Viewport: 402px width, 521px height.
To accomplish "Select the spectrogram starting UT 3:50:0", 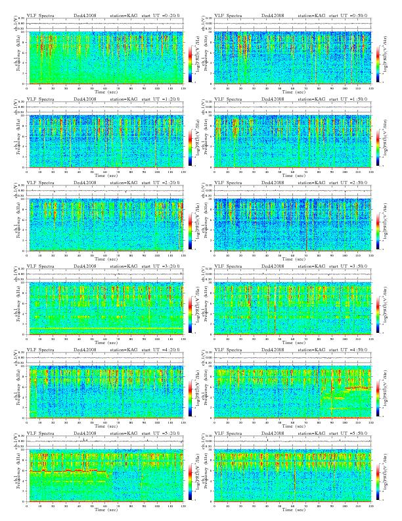I will tap(292, 309).
